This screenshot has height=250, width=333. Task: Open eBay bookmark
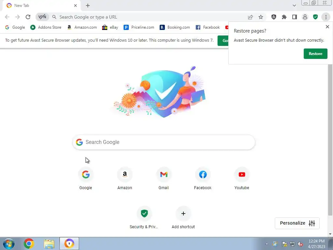pos(110,27)
